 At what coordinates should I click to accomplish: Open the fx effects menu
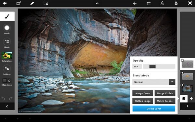click(x=162, y=3)
